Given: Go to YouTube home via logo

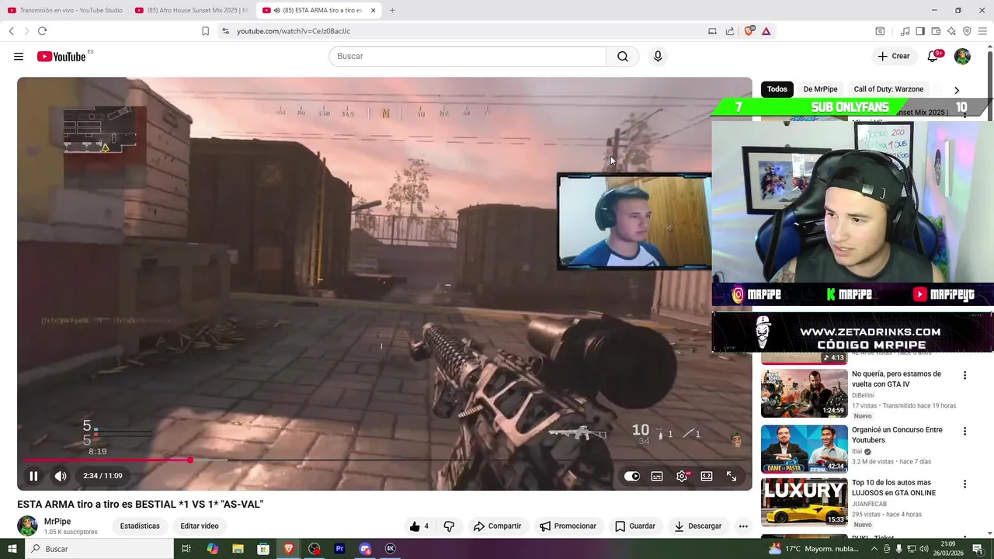Looking at the screenshot, I should pyautogui.click(x=61, y=56).
